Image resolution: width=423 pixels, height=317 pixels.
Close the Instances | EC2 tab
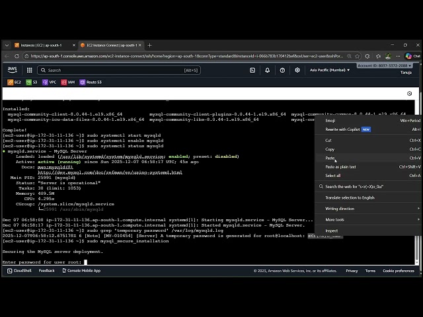coord(74,46)
